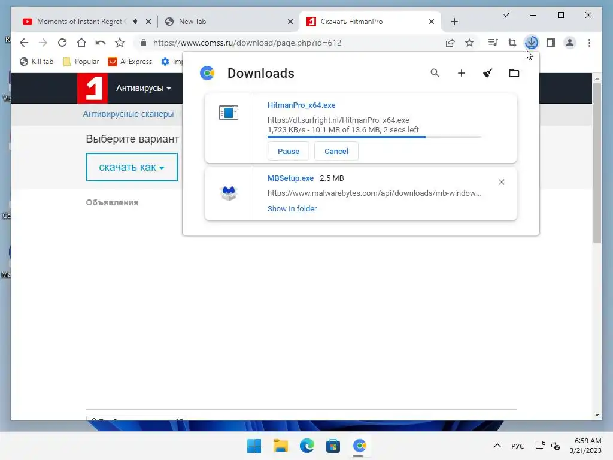This screenshot has width=613, height=460.
Task: Expand the Антивирусы menu
Action: click(x=144, y=89)
